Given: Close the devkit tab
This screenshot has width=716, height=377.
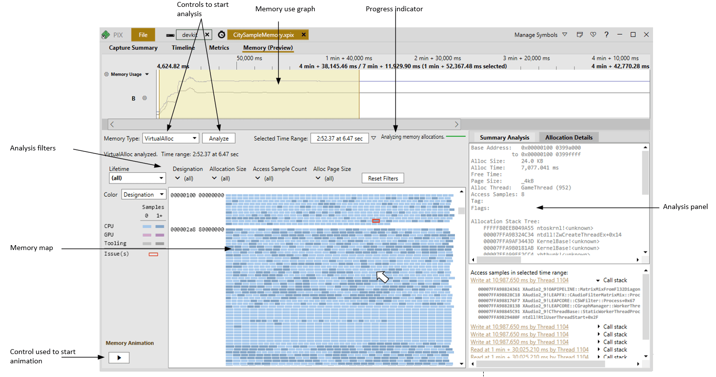Looking at the screenshot, I should 207,35.
